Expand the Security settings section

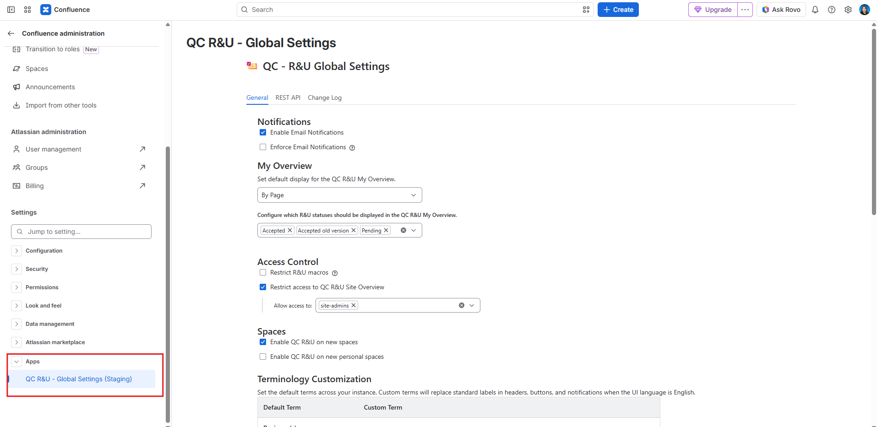click(x=16, y=269)
